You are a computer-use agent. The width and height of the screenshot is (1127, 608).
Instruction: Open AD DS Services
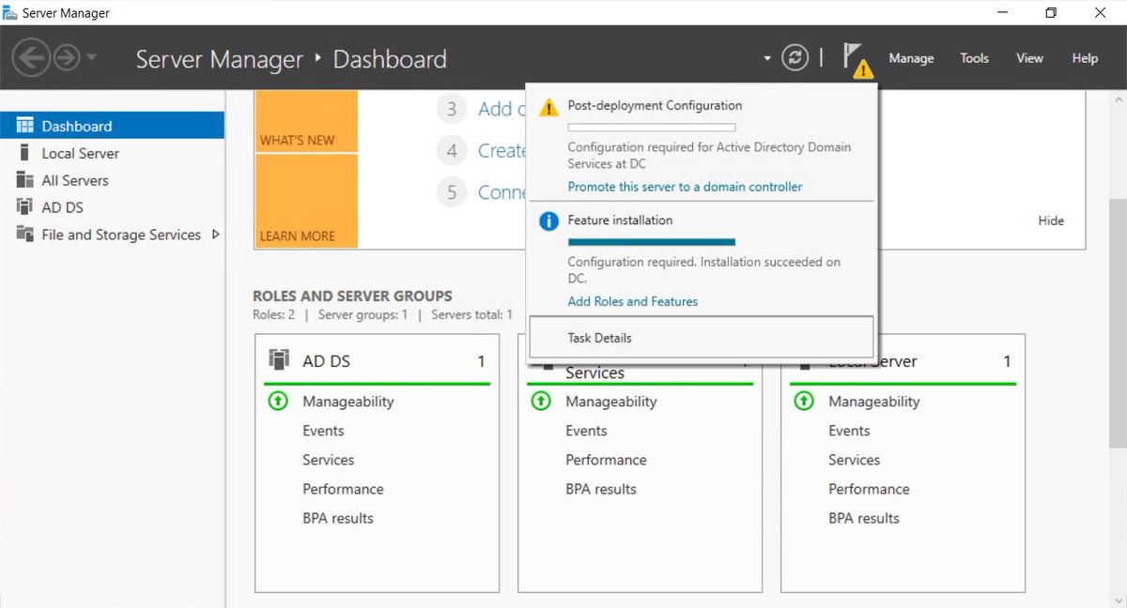pos(328,460)
